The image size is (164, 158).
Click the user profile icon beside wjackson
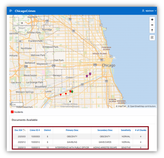coord(143,11)
